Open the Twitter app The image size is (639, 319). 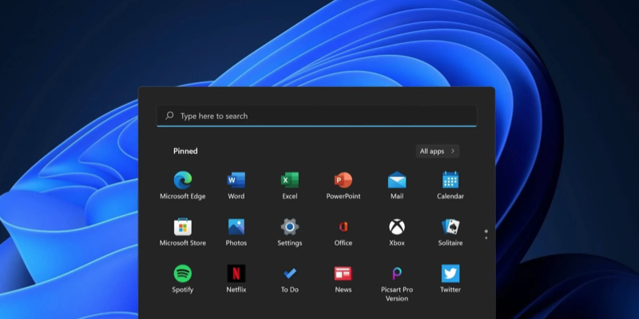450,274
